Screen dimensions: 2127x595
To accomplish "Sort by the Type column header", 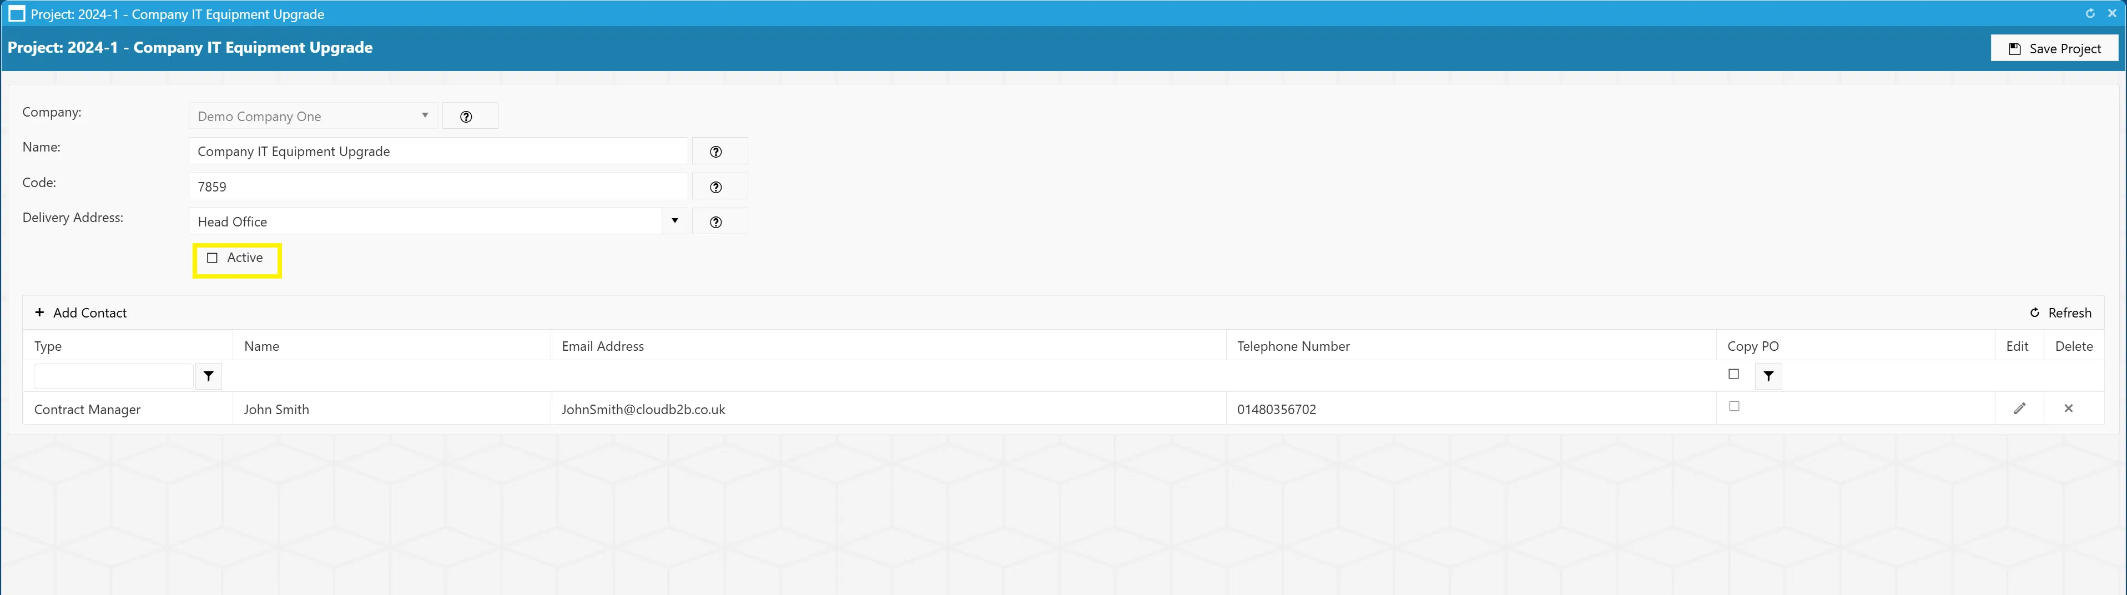I will [128, 346].
